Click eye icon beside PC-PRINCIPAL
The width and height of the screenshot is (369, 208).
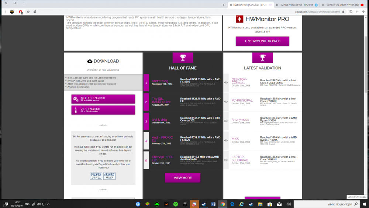pyautogui.click(x=226, y=102)
